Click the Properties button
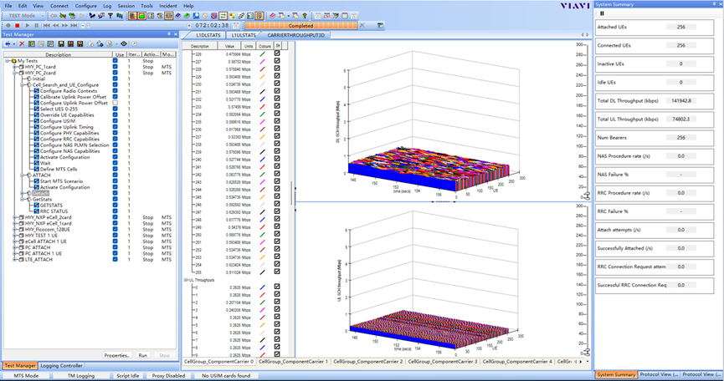724x381 pixels. tap(117, 355)
